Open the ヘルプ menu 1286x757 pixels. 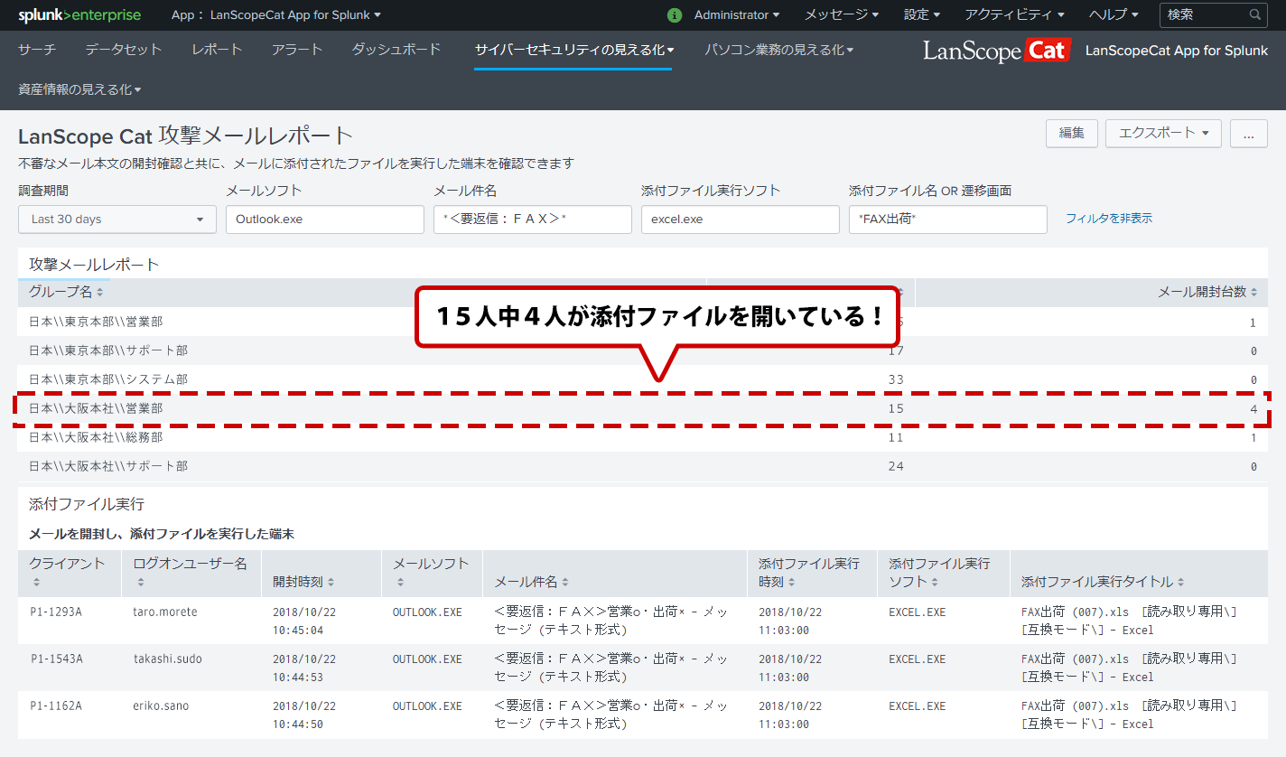coord(1114,15)
